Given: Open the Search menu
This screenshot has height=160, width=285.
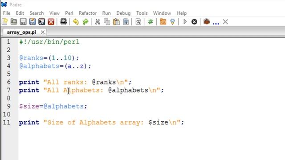Looking at the screenshot, I should click(x=37, y=13).
